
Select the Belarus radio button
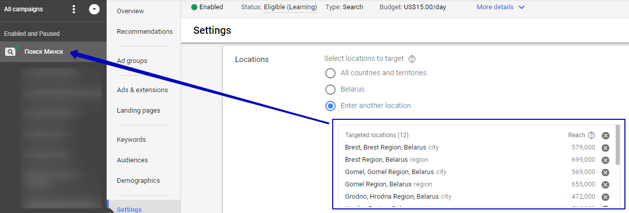(331, 89)
